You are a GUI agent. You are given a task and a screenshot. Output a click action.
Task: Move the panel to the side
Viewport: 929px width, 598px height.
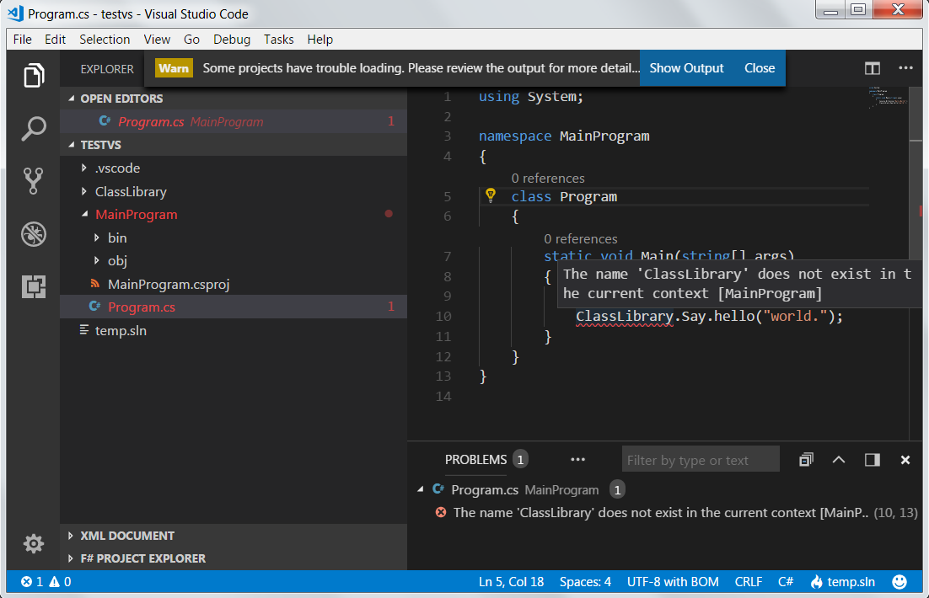tap(873, 460)
